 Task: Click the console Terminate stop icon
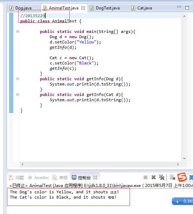pos(145,178)
